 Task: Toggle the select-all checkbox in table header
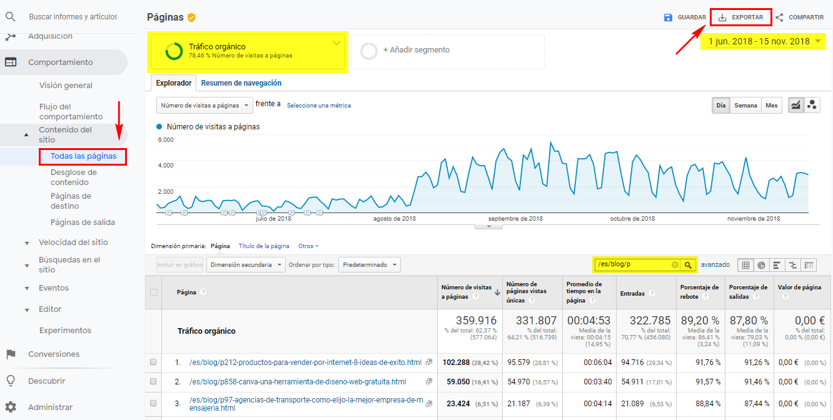(x=153, y=292)
